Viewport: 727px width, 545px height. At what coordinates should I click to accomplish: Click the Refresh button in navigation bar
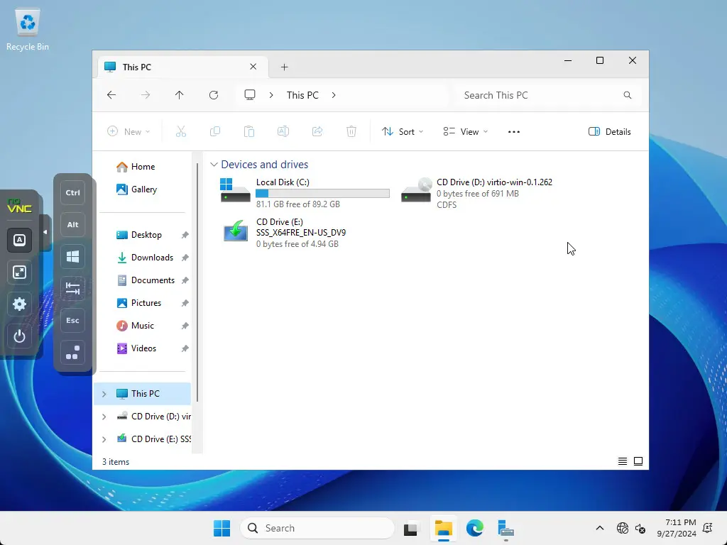(214, 95)
